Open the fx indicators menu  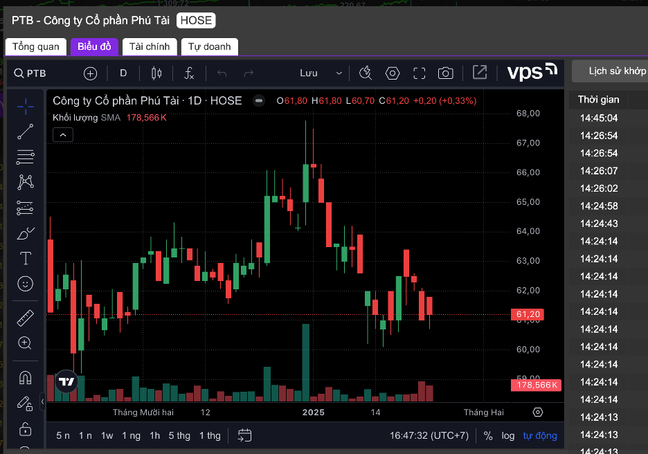[x=189, y=73]
